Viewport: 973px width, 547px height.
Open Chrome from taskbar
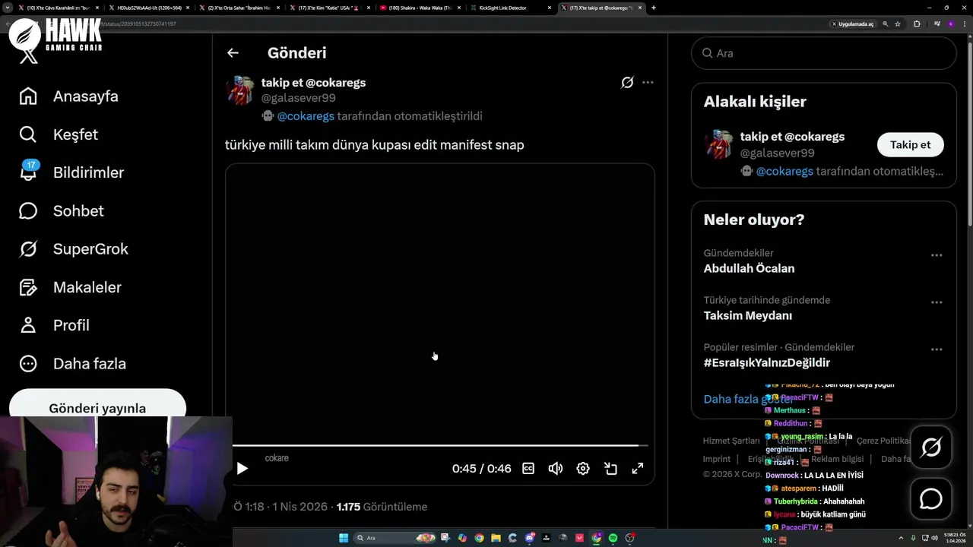(x=479, y=538)
